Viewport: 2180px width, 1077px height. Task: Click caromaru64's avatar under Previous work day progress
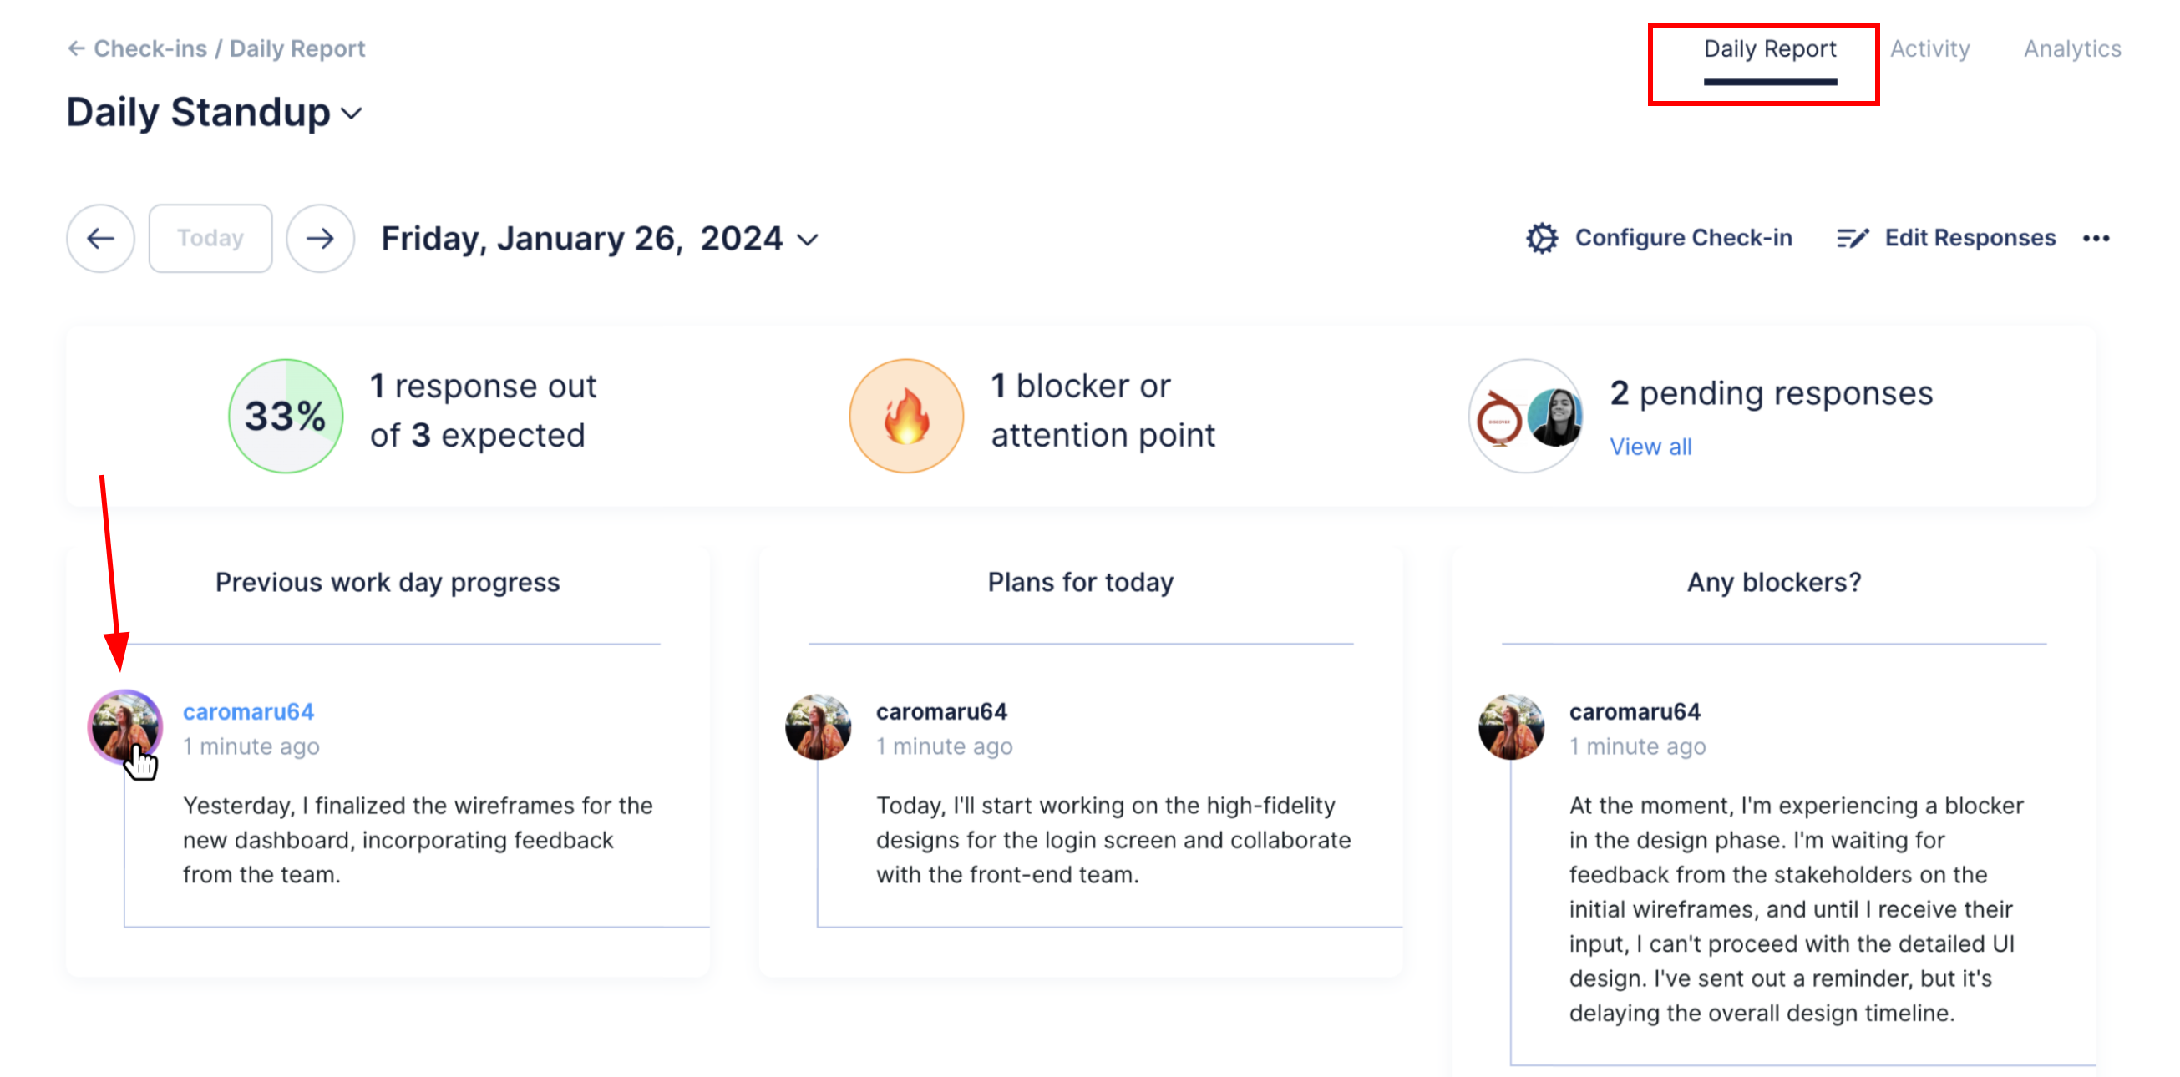(125, 726)
